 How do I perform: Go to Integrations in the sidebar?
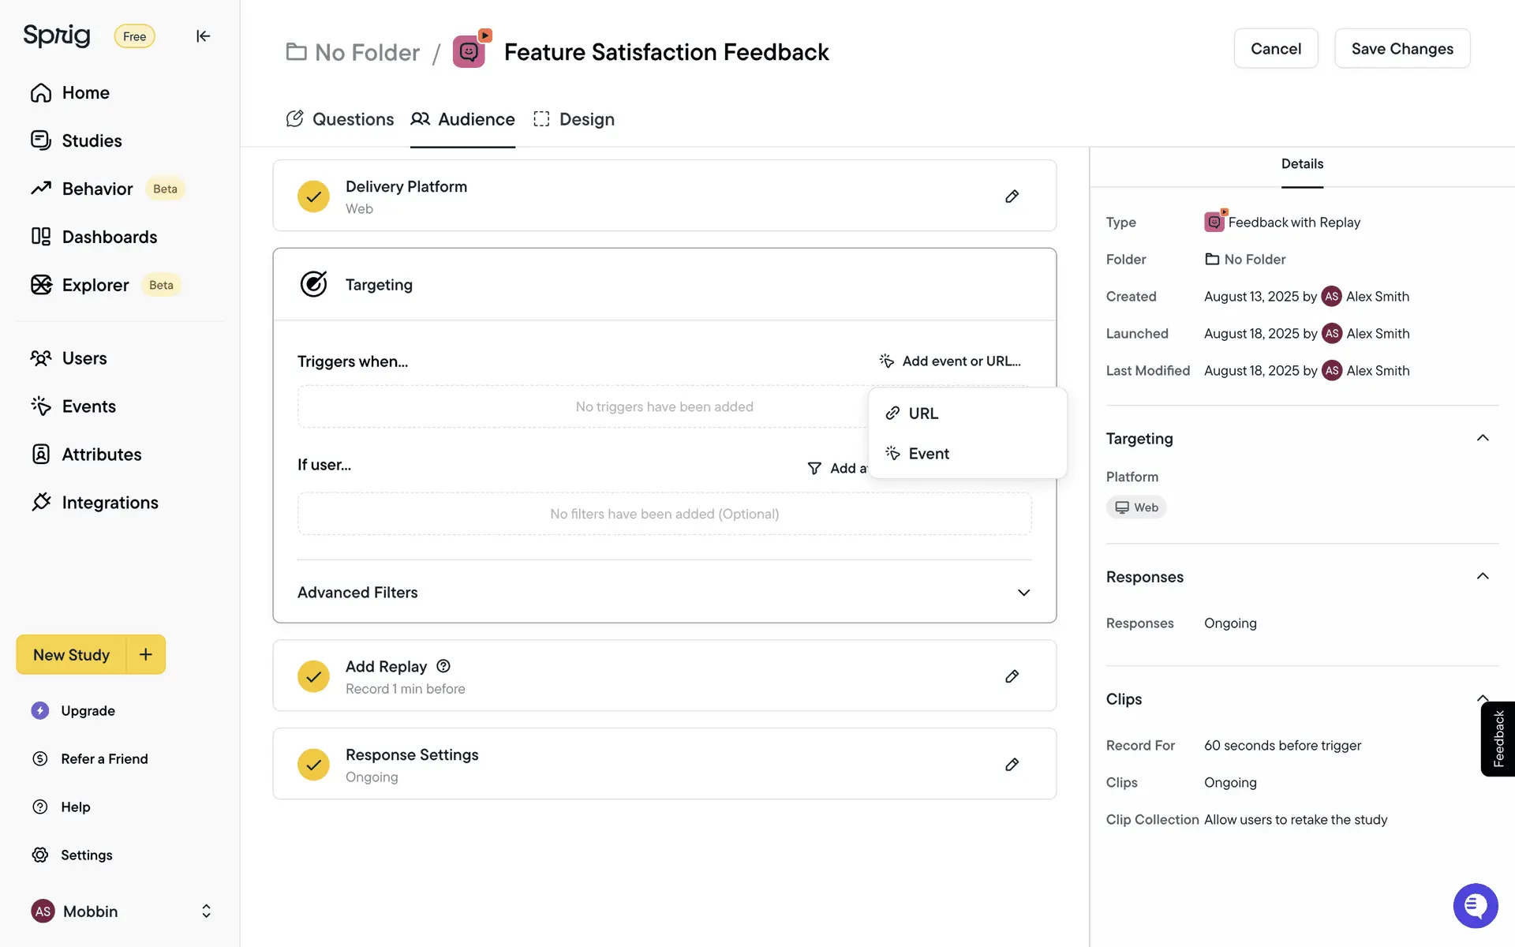tap(110, 503)
